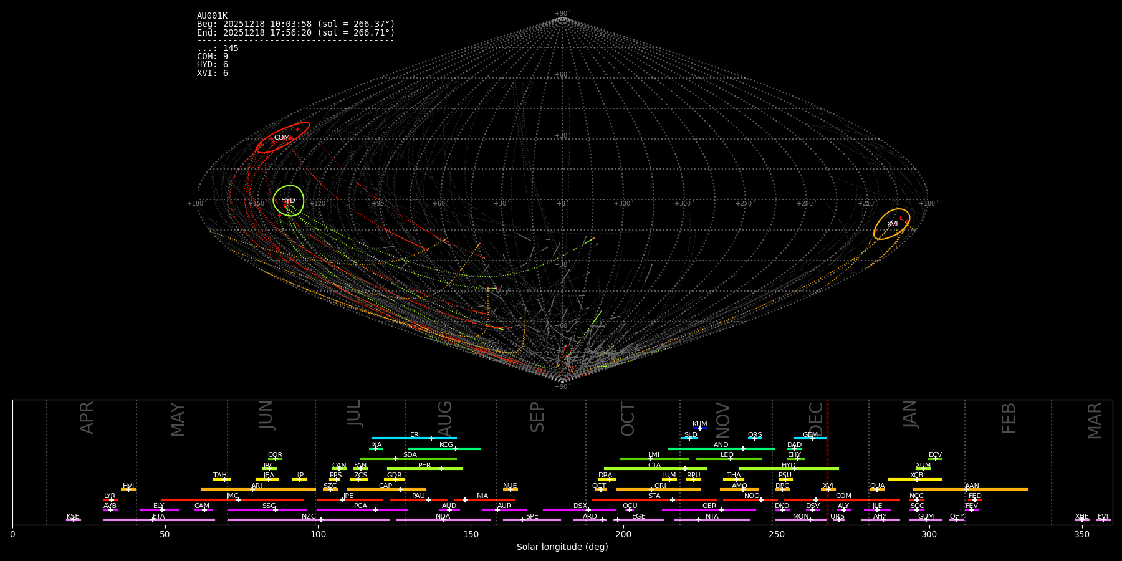Select the QUA shower bar in the timeline
This screenshot has width=1122, height=561.
pyautogui.click(x=877, y=489)
